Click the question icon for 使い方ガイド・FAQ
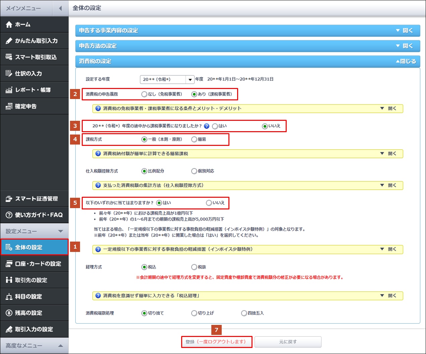Viewport: 426px width, 354px height. click(x=9, y=215)
